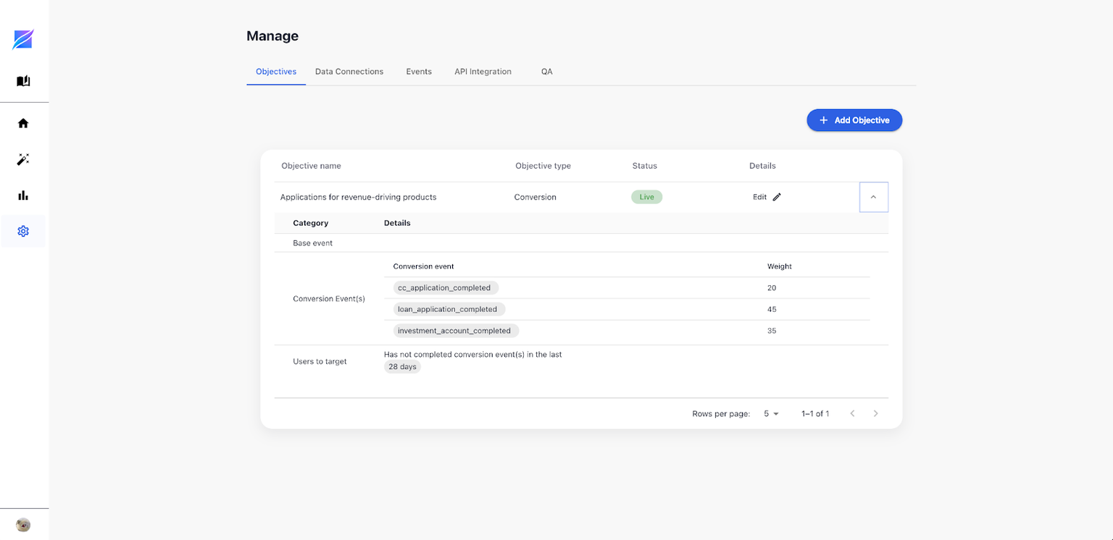Click the loan_application_completed event chip
The image size is (1113, 540).
point(448,309)
